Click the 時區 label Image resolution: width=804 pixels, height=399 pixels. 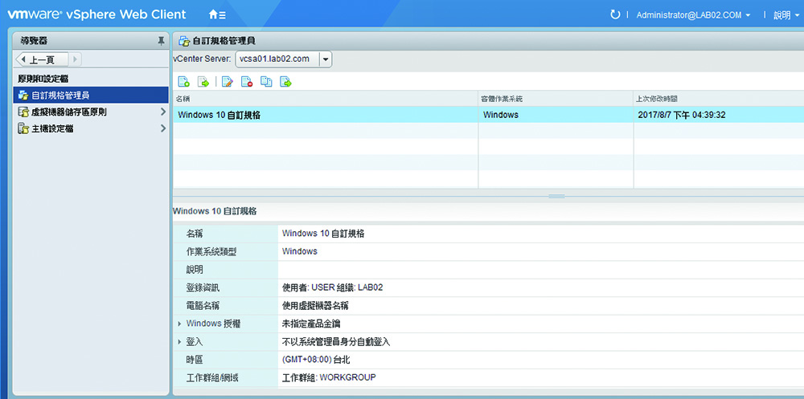(195, 360)
